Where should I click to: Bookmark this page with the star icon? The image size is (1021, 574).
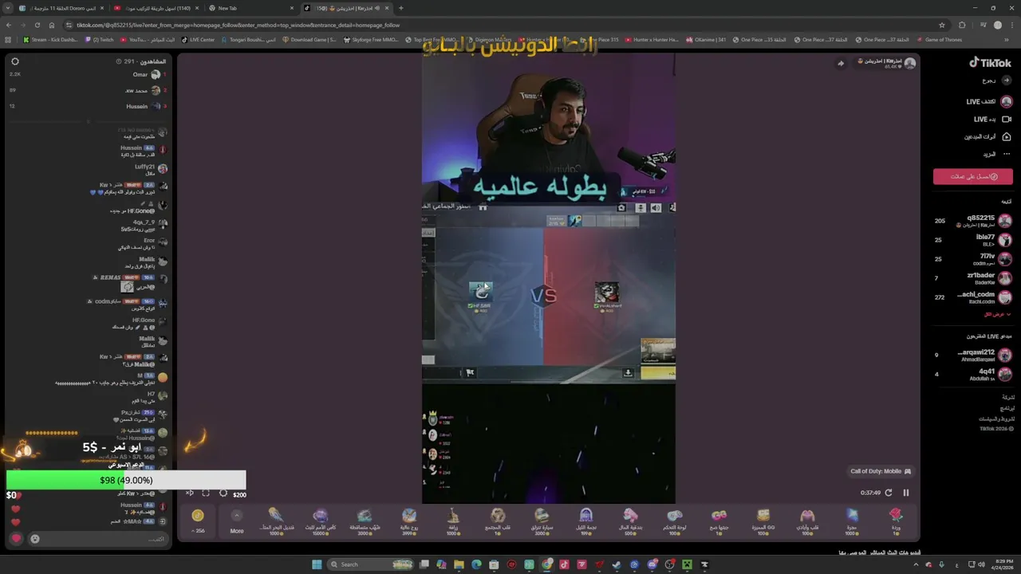point(942,25)
